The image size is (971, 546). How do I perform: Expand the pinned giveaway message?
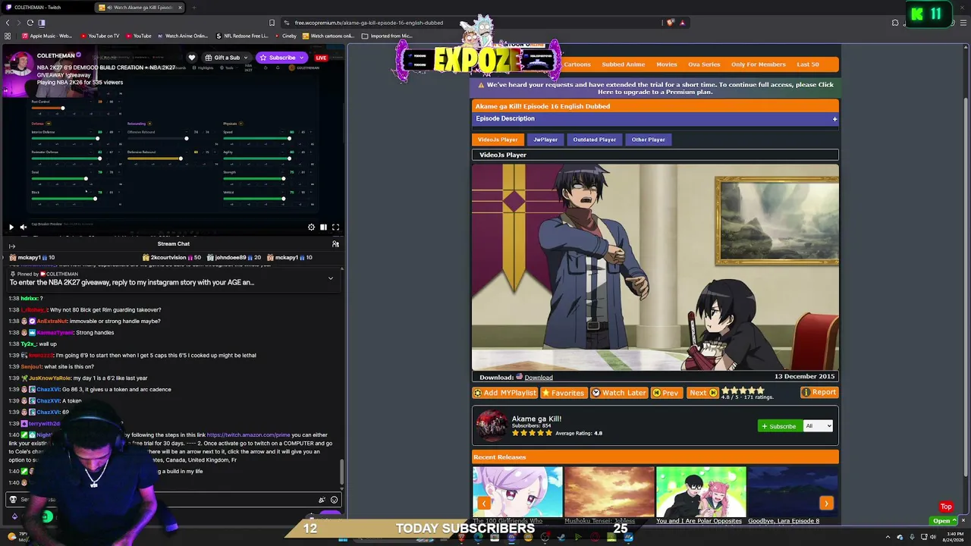pyautogui.click(x=330, y=278)
